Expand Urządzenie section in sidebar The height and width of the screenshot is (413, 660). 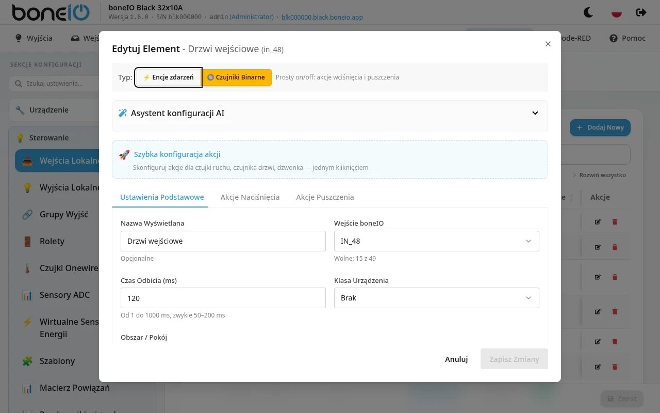click(x=54, y=110)
